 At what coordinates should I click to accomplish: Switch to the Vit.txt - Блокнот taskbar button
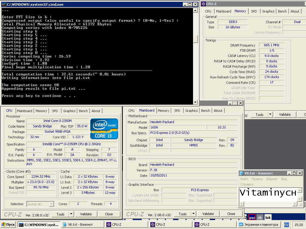(x=83, y=225)
